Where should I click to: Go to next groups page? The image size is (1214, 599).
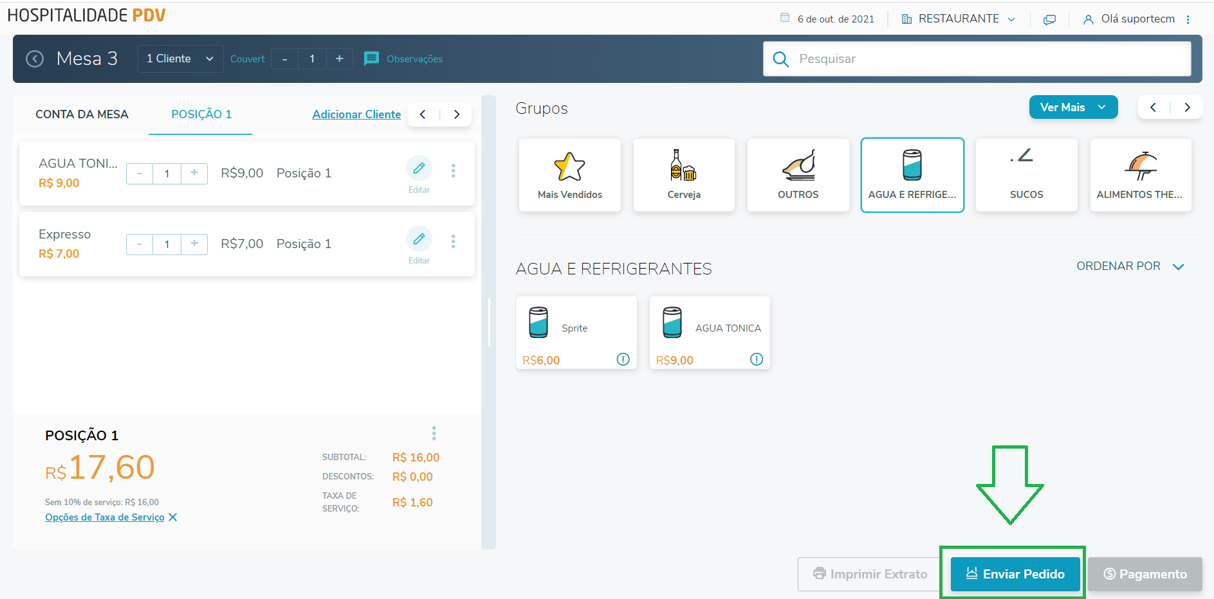(1187, 107)
